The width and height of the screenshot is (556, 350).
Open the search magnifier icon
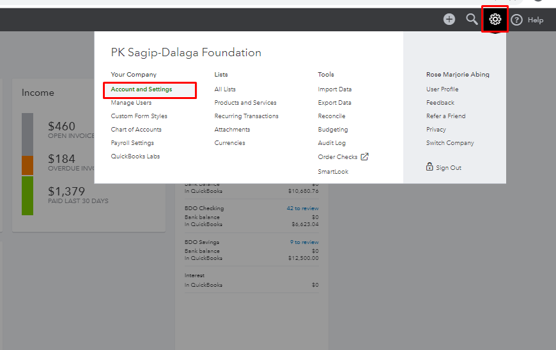pyautogui.click(x=472, y=19)
